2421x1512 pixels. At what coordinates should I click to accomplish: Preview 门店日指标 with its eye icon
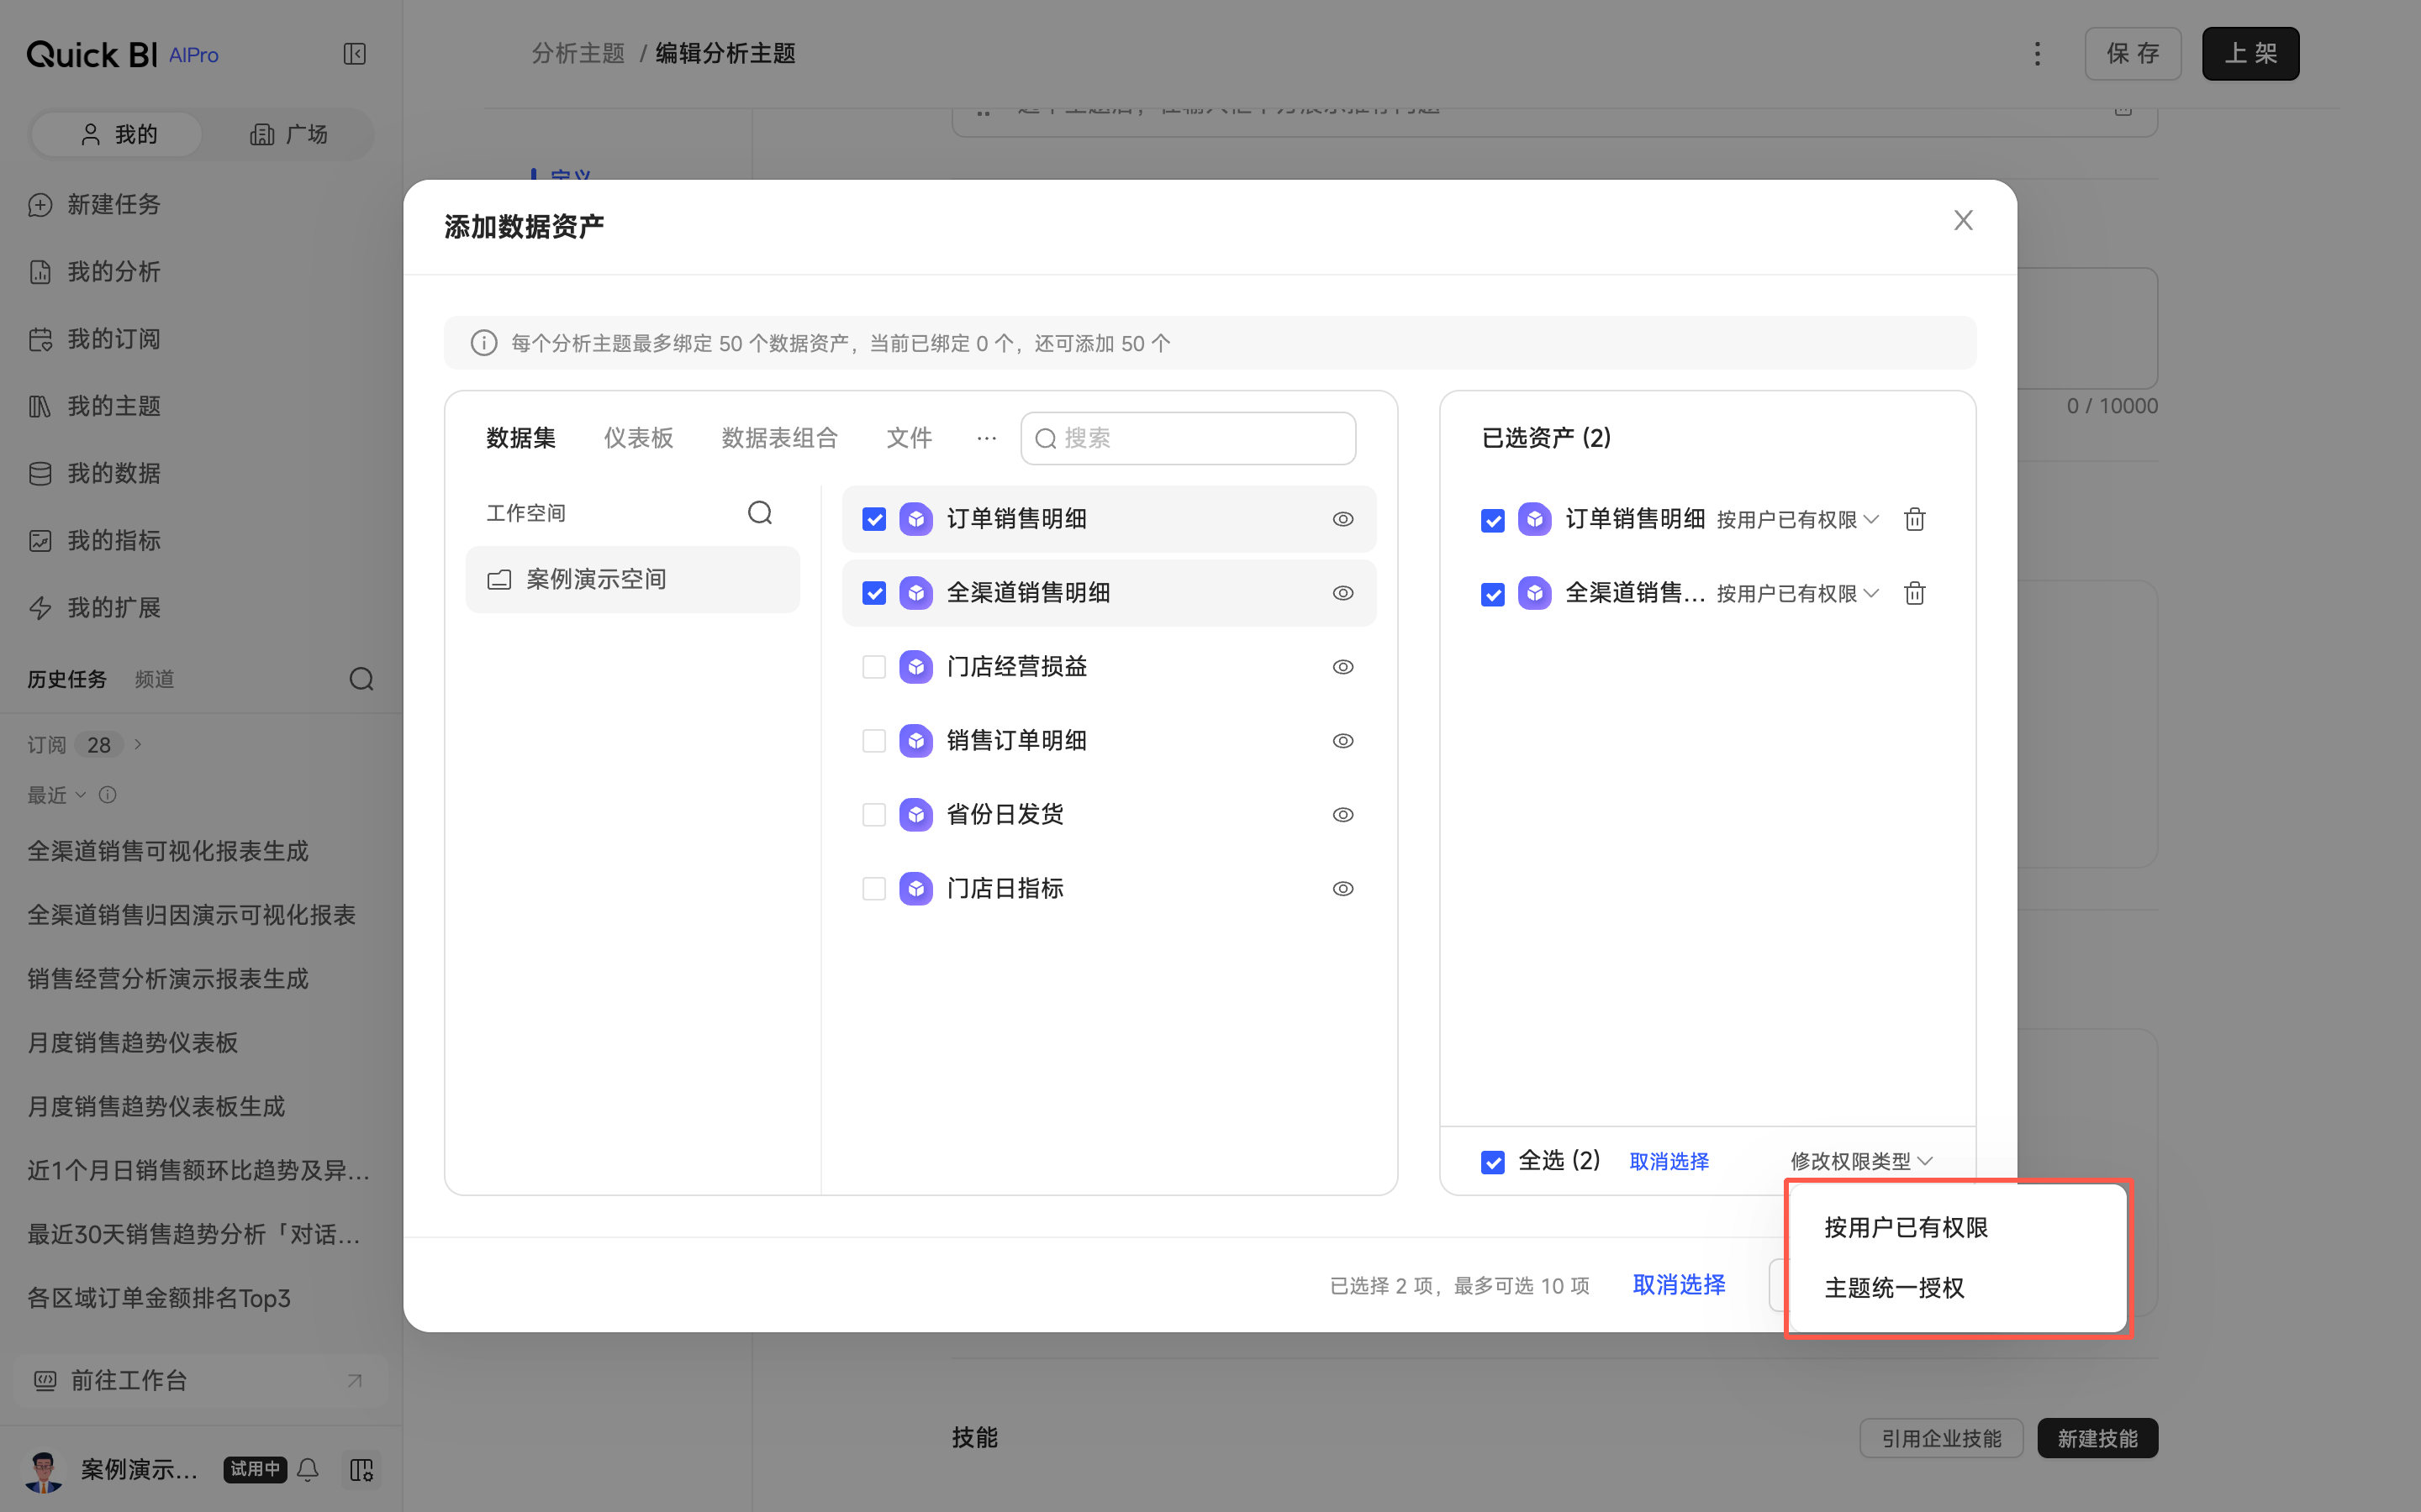(x=1342, y=889)
